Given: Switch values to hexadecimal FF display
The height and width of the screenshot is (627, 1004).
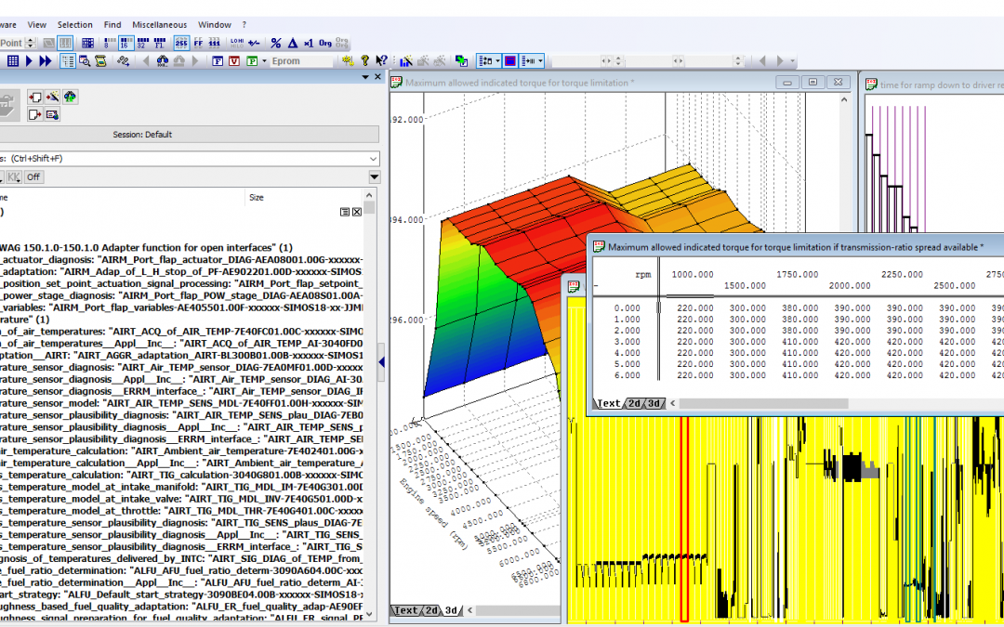Looking at the screenshot, I should click(x=199, y=43).
